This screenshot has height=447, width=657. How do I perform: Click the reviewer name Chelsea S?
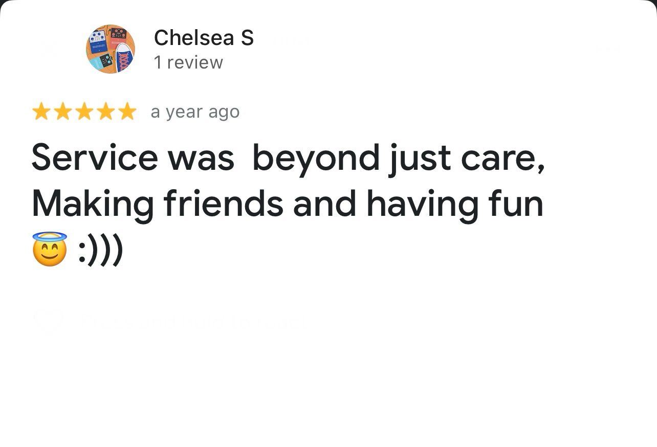click(204, 37)
